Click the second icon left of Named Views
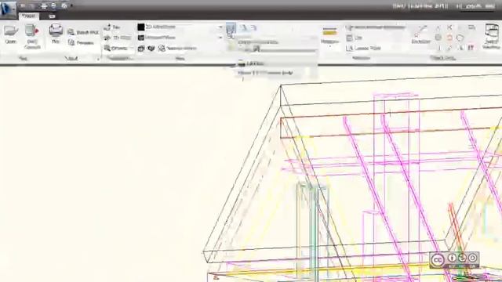The image size is (502, 282). (x=151, y=49)
